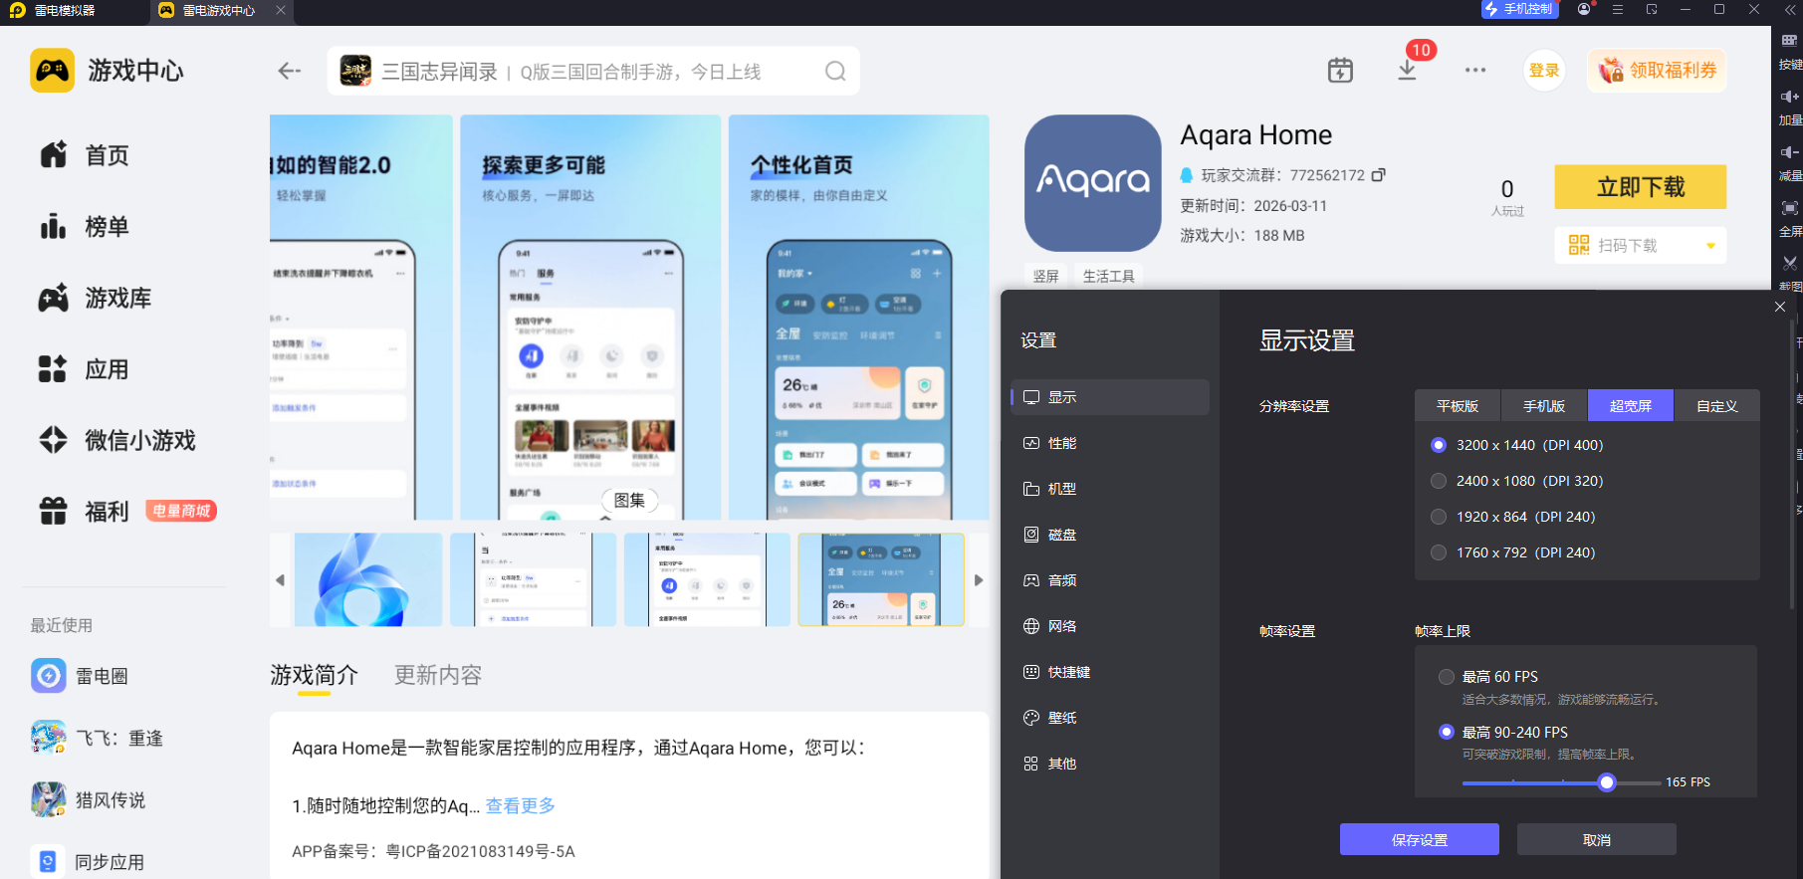Collapse the right sidebar with double chevron

pos(1790,9)
